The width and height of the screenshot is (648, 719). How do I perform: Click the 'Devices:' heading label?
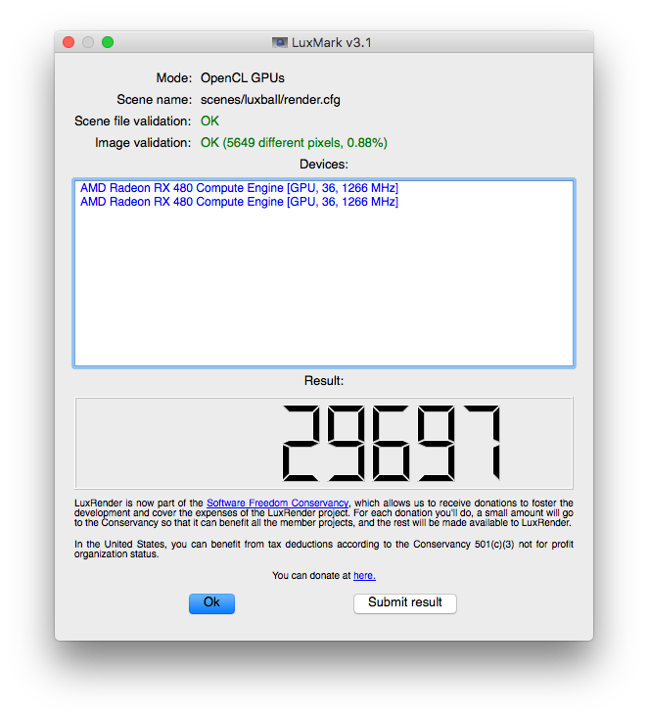pyautogui.click(x=324, y=165)
